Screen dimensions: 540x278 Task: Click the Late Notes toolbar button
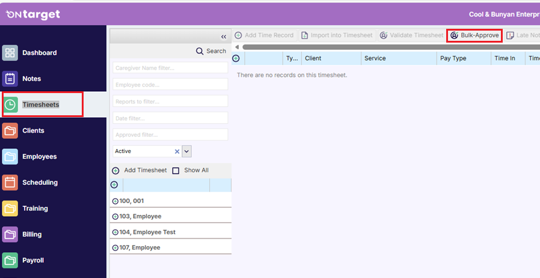[523, 35]
